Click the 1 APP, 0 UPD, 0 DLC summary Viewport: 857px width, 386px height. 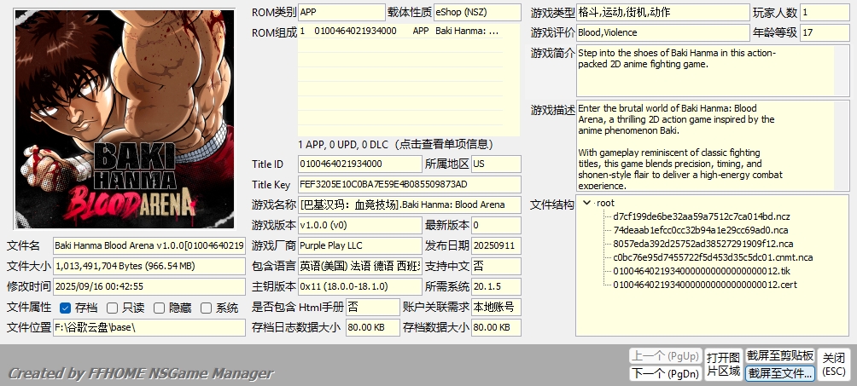pyautogui.click(x=395, y=144)
